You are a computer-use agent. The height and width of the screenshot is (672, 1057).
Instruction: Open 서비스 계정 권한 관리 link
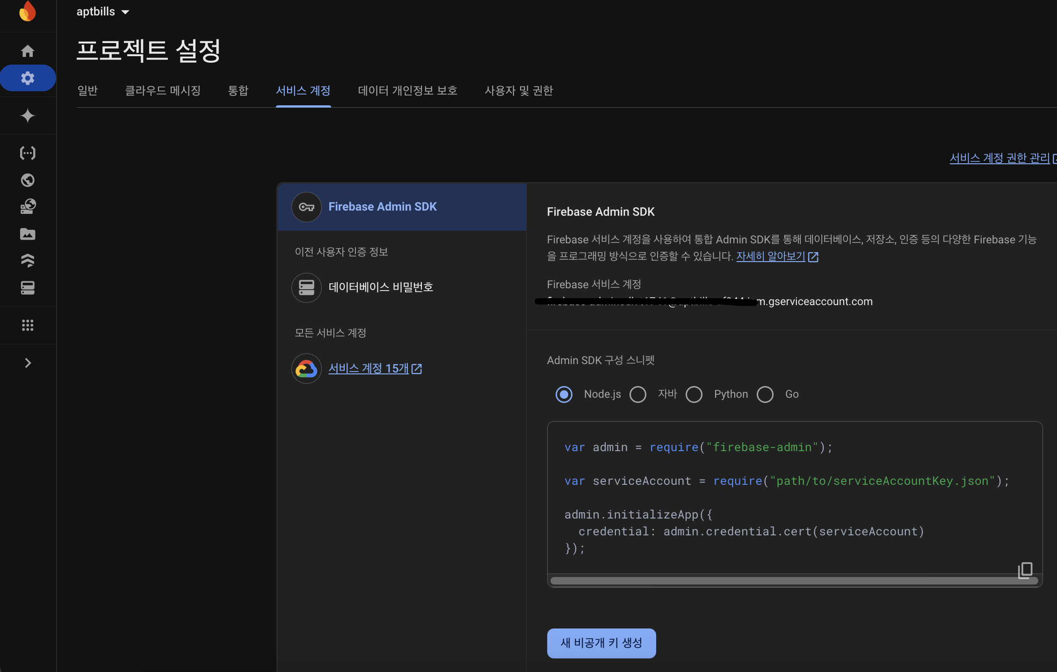tap(1000, 158)
